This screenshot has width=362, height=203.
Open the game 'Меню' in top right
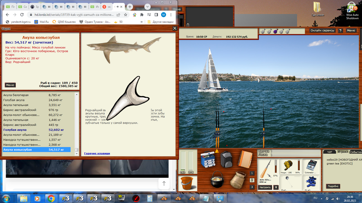(351, 30)
